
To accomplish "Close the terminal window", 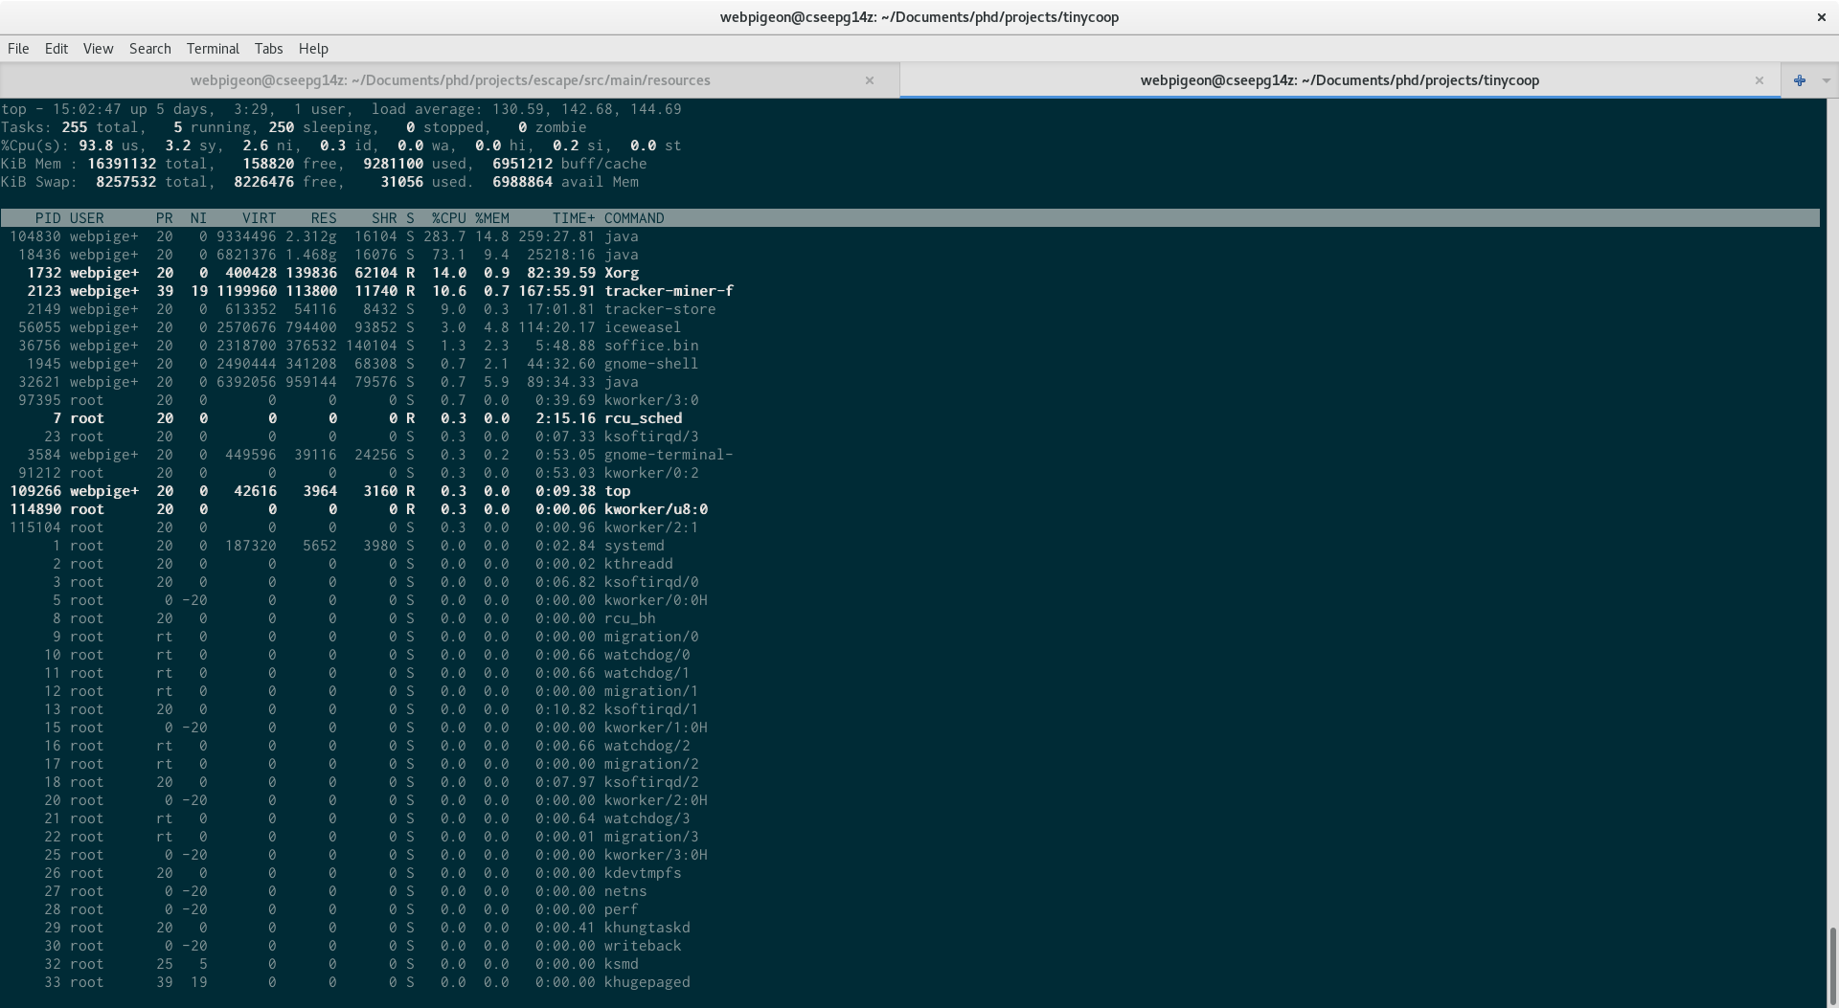I will (x=1821, y=17).
